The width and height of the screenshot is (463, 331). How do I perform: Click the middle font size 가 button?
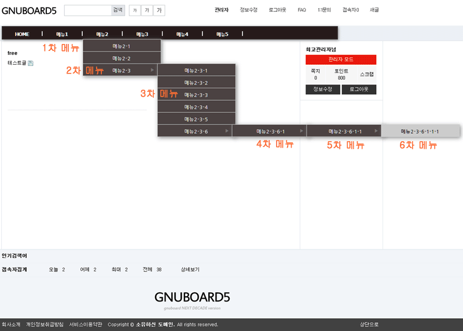click(146, 10)
